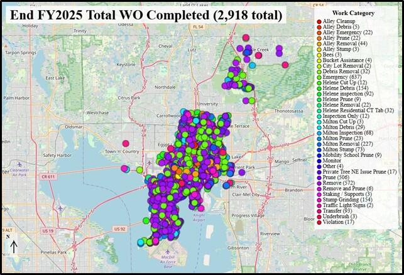The image size is (404, 275).
Task: Click the City Lot Removal (2) legend label
Action: (x=347, y=66)
